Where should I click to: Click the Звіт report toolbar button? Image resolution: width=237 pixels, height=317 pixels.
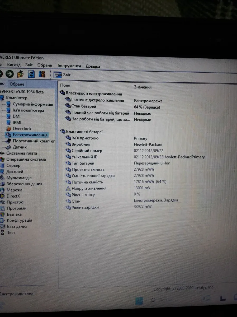pyautogui.click(x=62, y=75)
